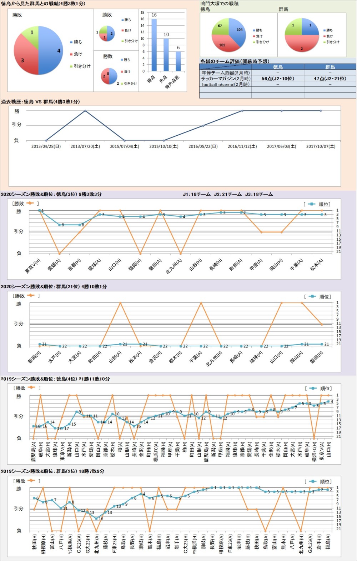Click the 47点(J2・21位) table cell
Screen dimensions: 357x561
(x=330, y=79)
